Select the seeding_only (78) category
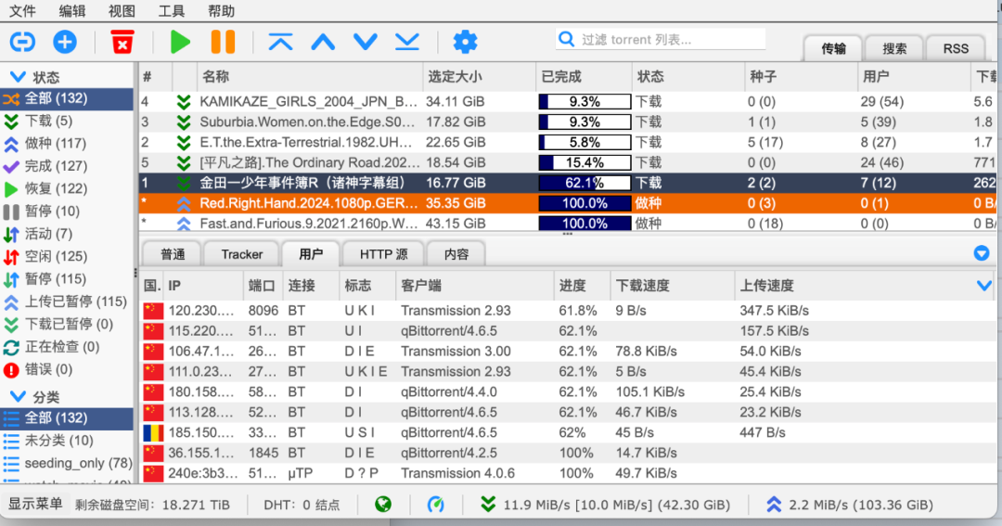This screenshot has width=1002, height=526. 67,463
